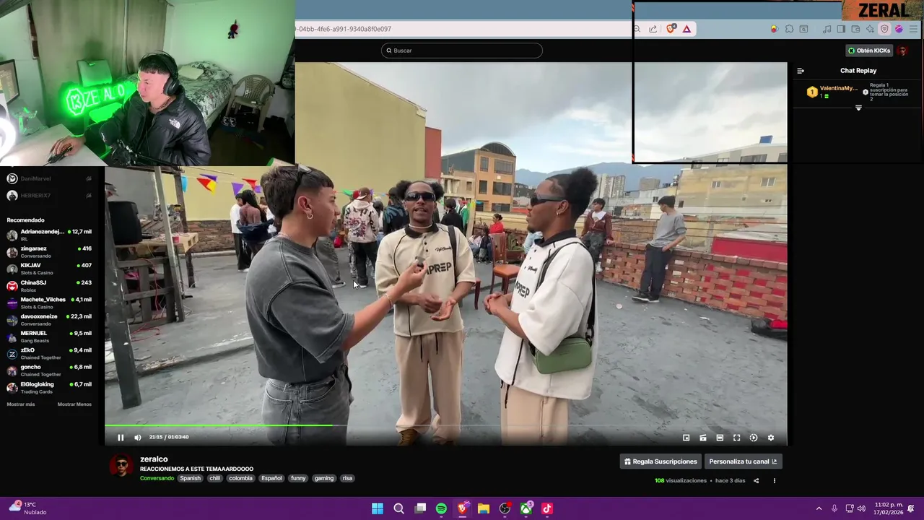Open Adrianozendej... recommended channel
This screenshot has width=924, height=520.
(x=49, y=235)
